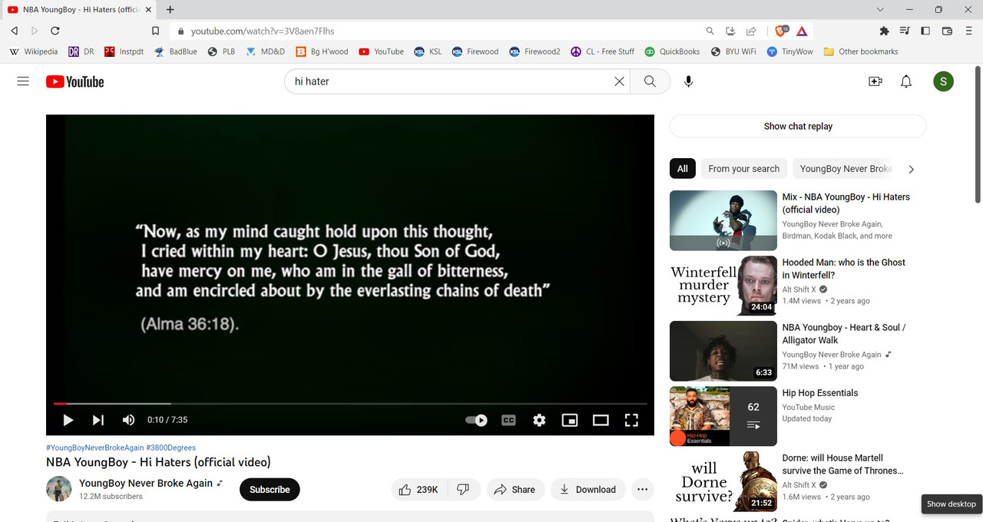This screenshot has width=983, height=522.
Task: Play the video
Action: [68, 420]
